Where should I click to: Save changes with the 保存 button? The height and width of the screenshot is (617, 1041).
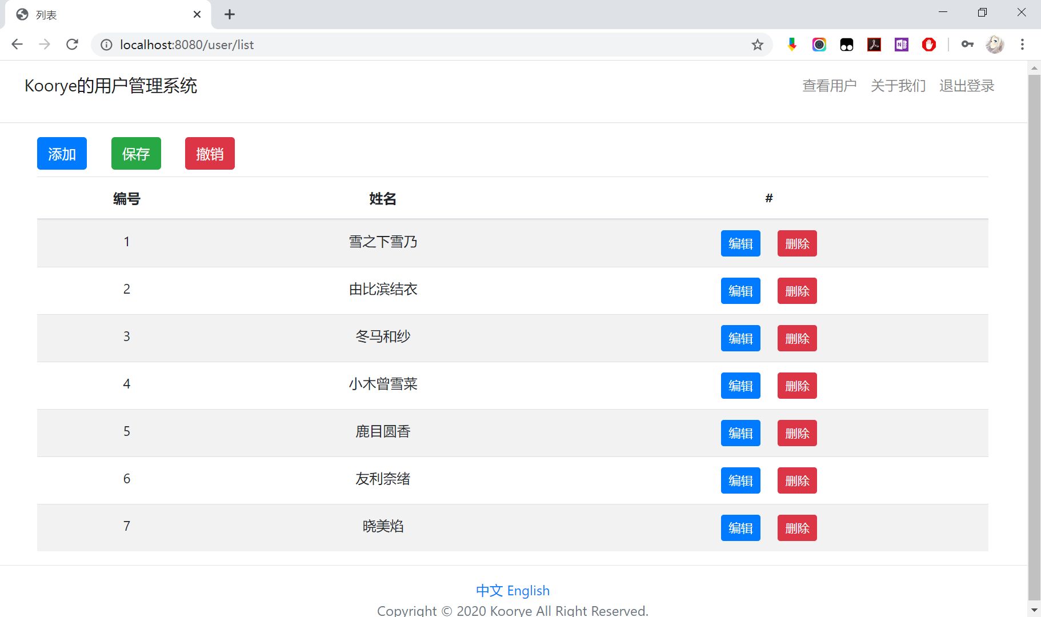pyautogui.click(x=136, y=153)
